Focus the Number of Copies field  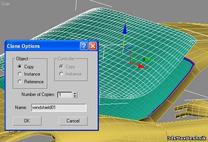[65, 95]
